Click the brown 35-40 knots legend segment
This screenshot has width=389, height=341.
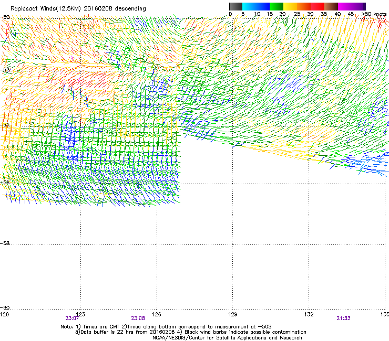[331, 6]
